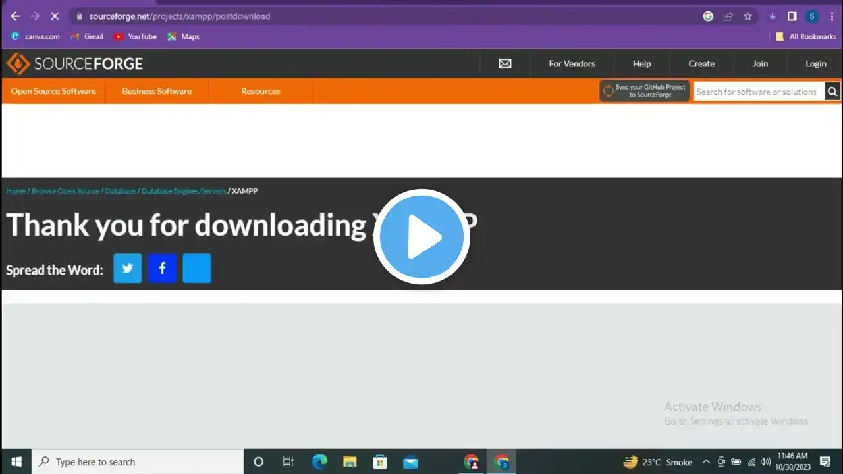Open the volume speaker tray icon
The image size is (843, 474).
click(766, 461)
